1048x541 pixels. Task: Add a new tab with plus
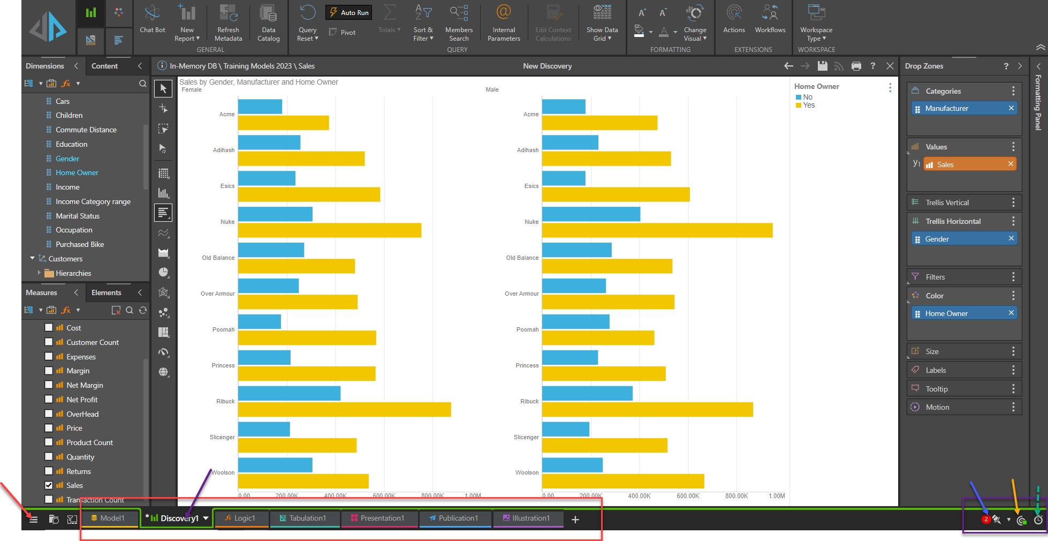[575, 520]
